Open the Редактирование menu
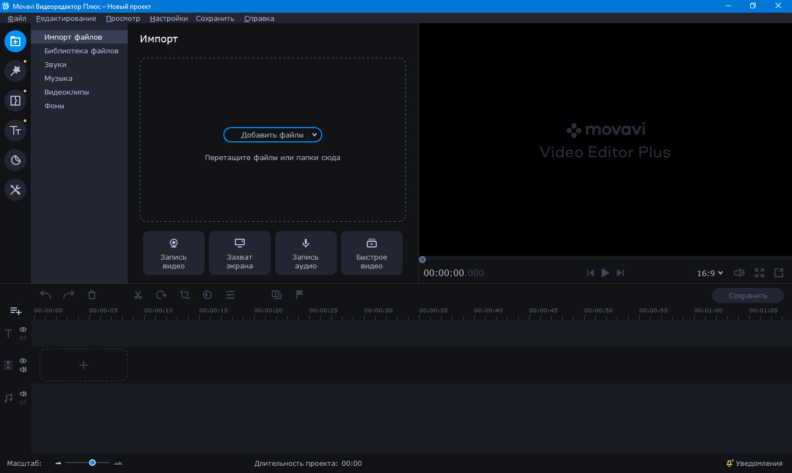 66,18
